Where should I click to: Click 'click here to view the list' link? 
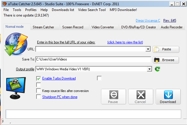(125, 42)
